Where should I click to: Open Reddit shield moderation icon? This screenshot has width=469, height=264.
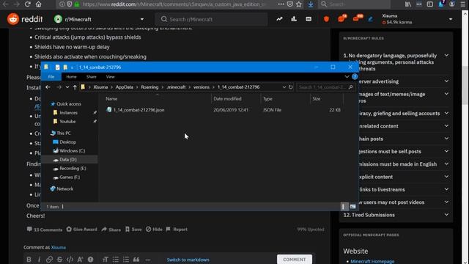326,19
